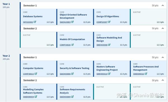
Task: Click external link icon beside COMP30023
Action: pyautogui.click(x=36, y=74)
